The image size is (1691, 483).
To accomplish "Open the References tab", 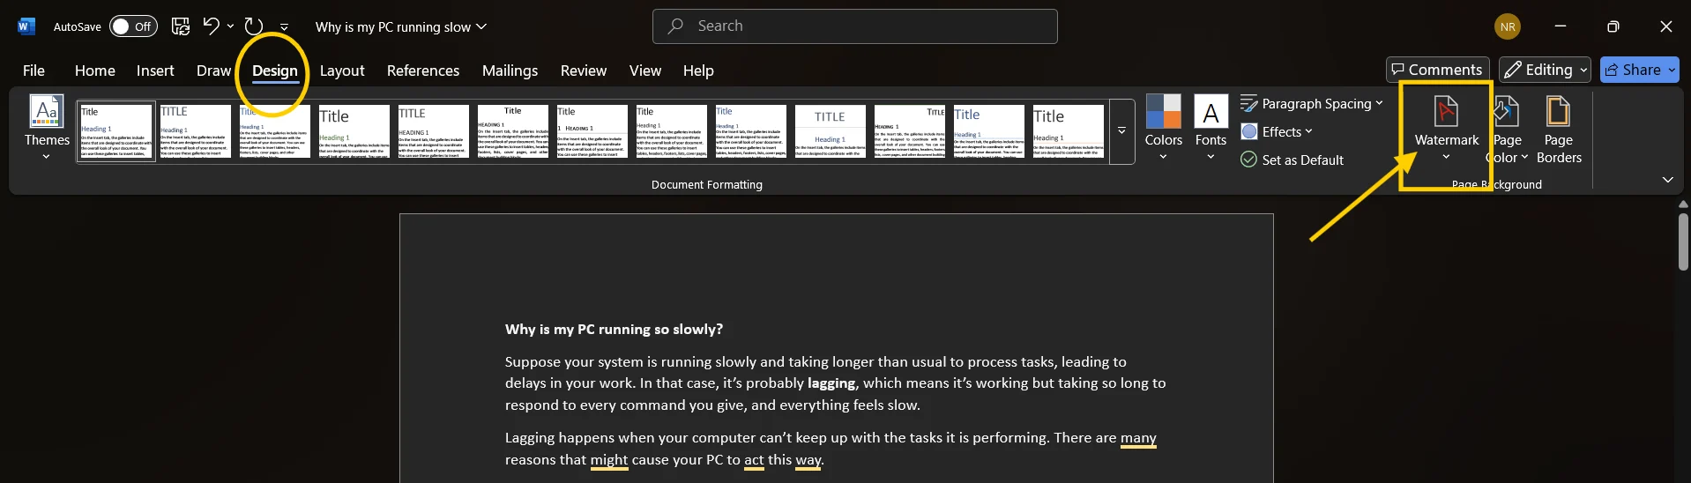I will coord(423,71).
